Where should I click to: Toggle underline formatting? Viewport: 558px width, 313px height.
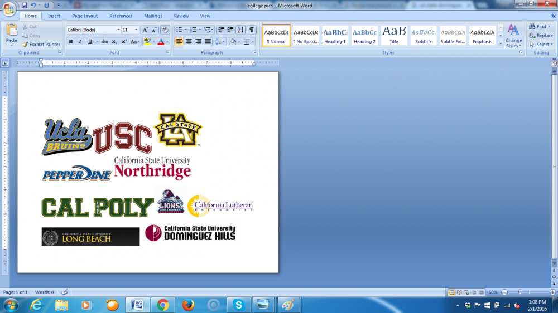point(90,42)
